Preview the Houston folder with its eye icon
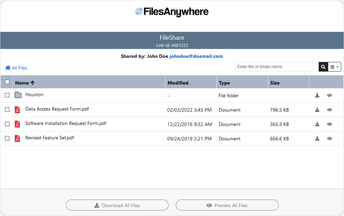The image size is (344, 216). (330, 96)
